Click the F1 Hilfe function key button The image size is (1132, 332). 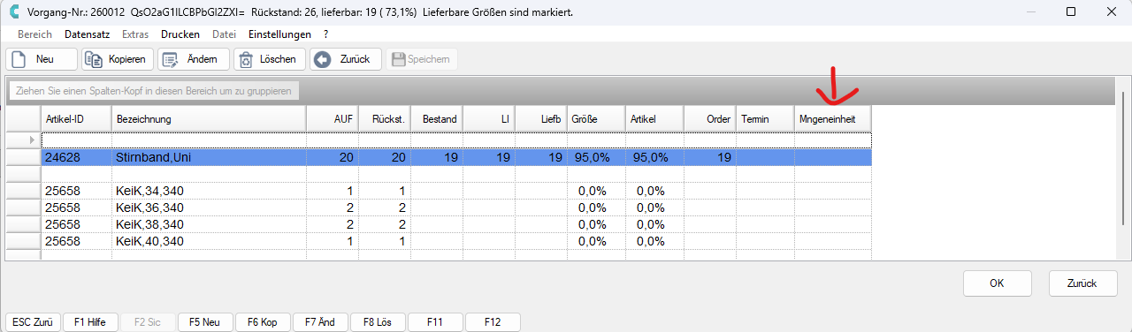(x=90, y=322)
